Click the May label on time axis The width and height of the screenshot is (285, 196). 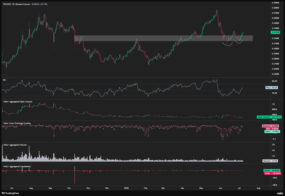pos(201,188)
